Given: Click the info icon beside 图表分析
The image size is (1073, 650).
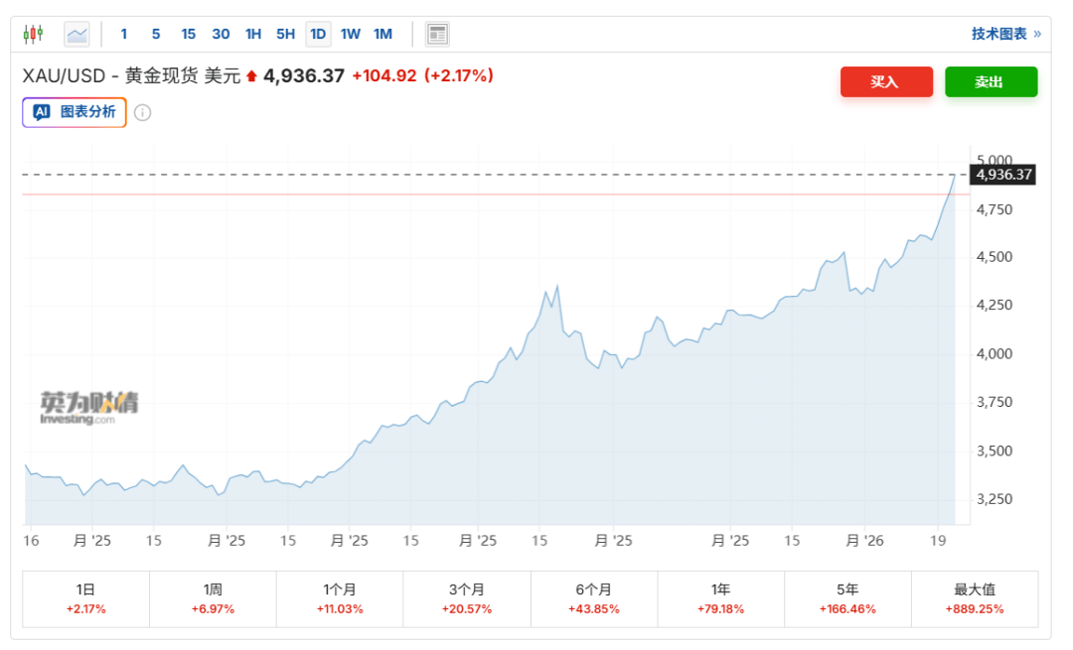Looking at the screenshot, I should click(143, 112).
